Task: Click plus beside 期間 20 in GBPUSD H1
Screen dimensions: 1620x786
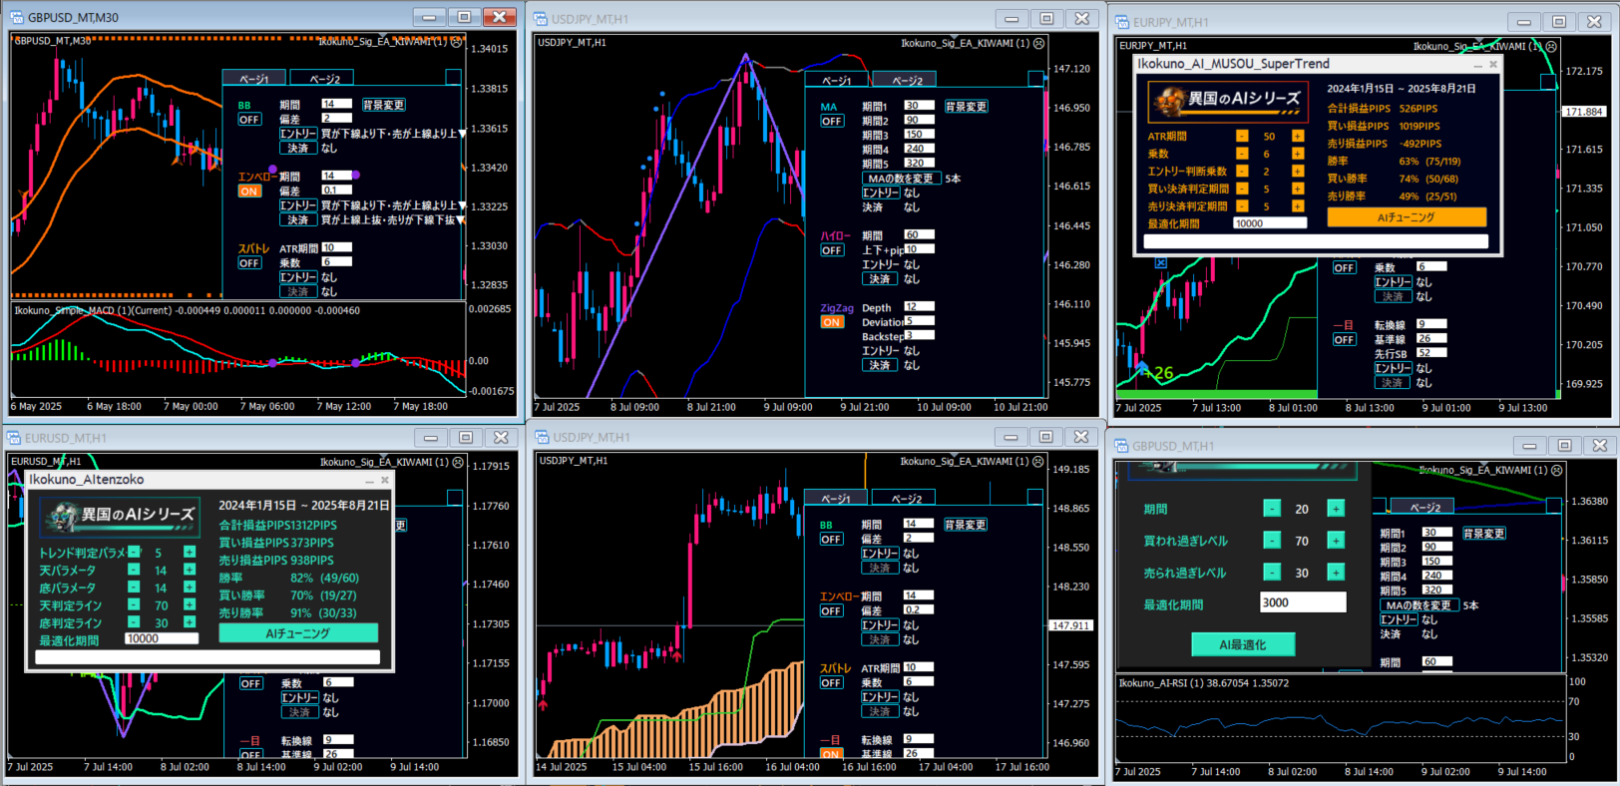Action: pyautogui.click(x=1336, y=509)
